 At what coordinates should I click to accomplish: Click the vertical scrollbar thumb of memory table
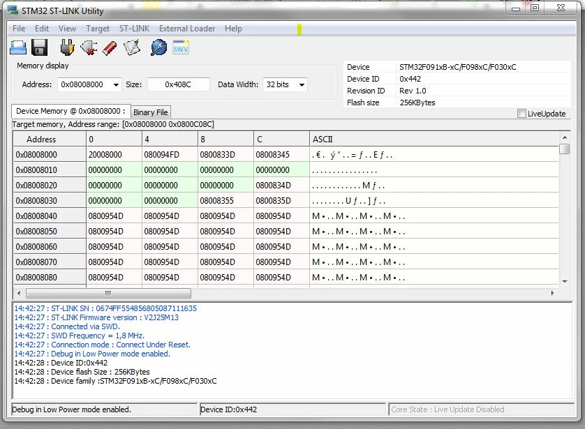tap(565, 149)
